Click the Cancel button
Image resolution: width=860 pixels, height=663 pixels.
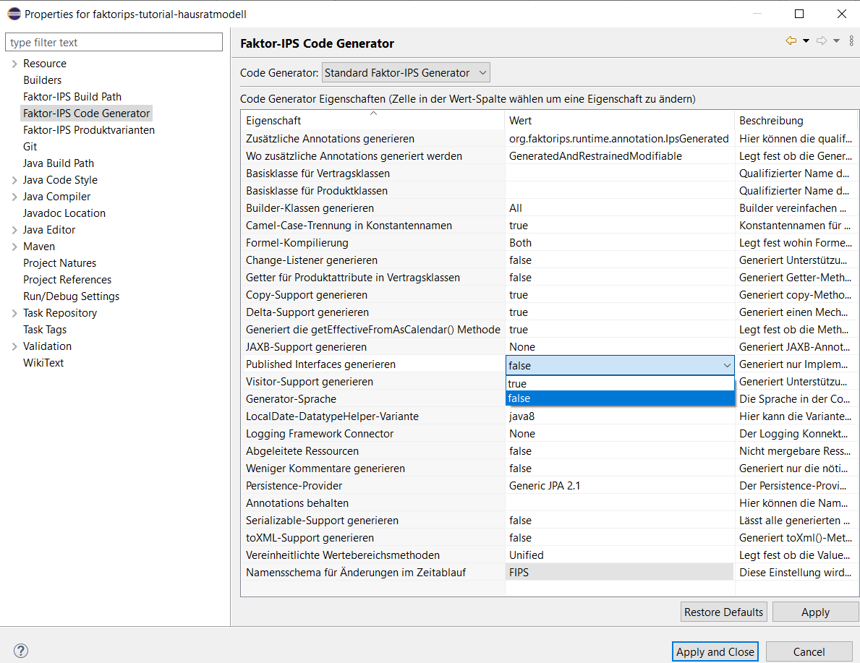pyautogui.click(x=808, y=651)
